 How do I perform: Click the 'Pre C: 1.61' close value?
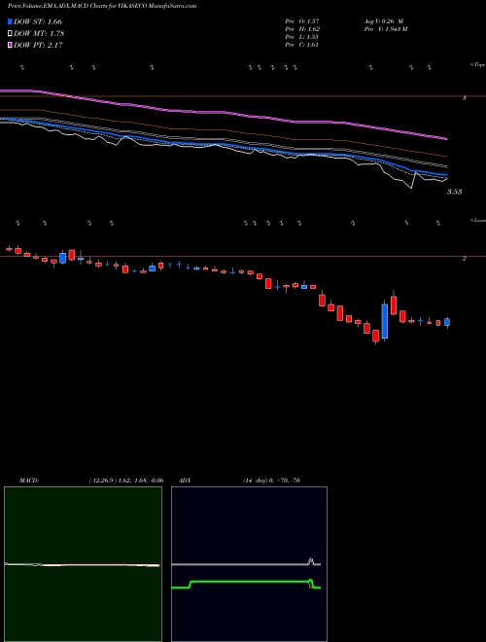pos(302,45)
